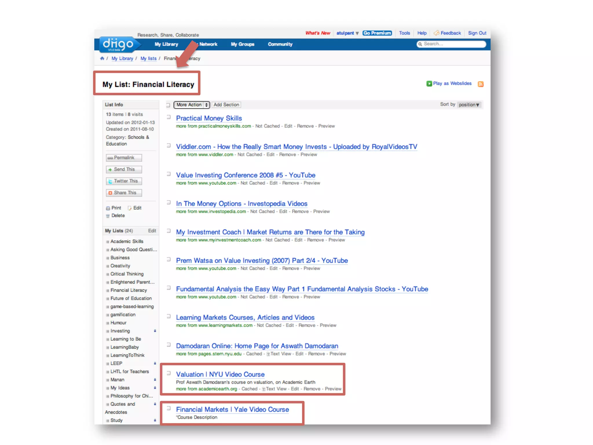
Task: Click the Share This button
Action: [x=124, y=193]
